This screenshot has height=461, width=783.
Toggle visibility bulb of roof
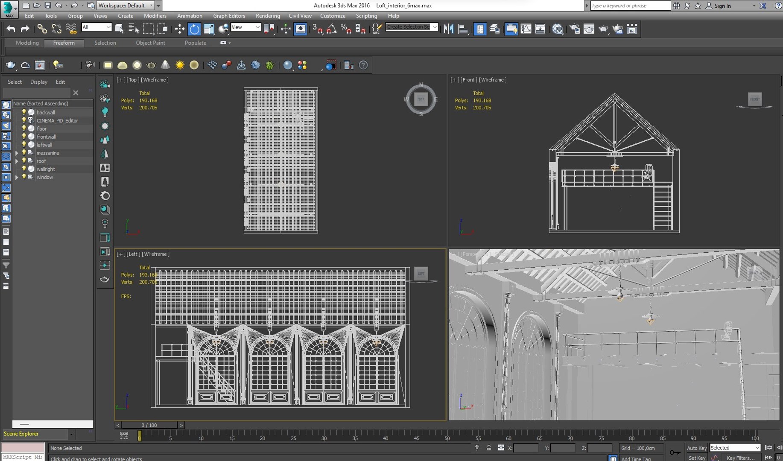pyautogui.click(x=24, y=161)
